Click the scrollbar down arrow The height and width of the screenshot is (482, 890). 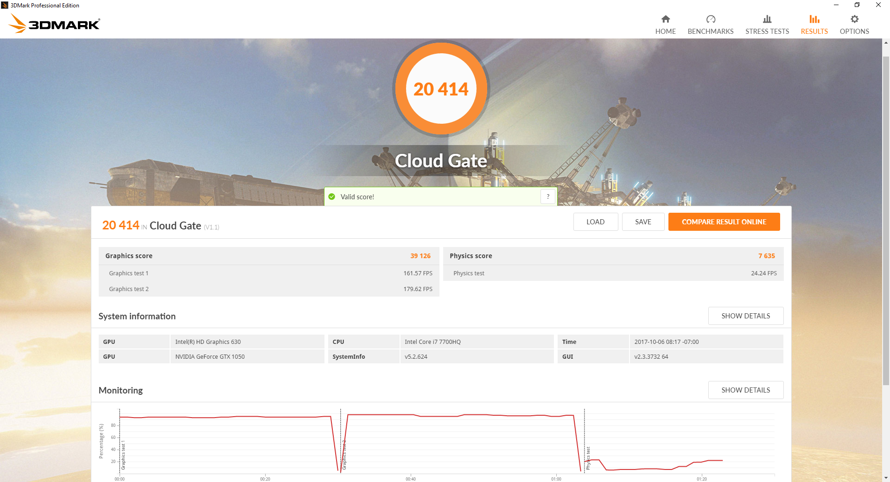click(x=886, y=477)
